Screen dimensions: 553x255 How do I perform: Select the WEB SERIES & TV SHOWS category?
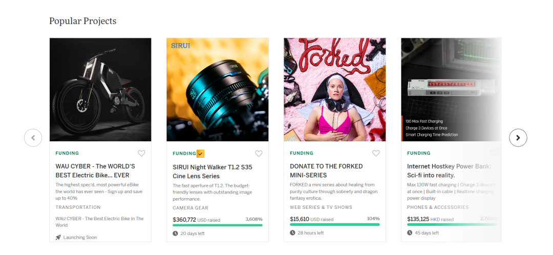(x=321, y=207)
